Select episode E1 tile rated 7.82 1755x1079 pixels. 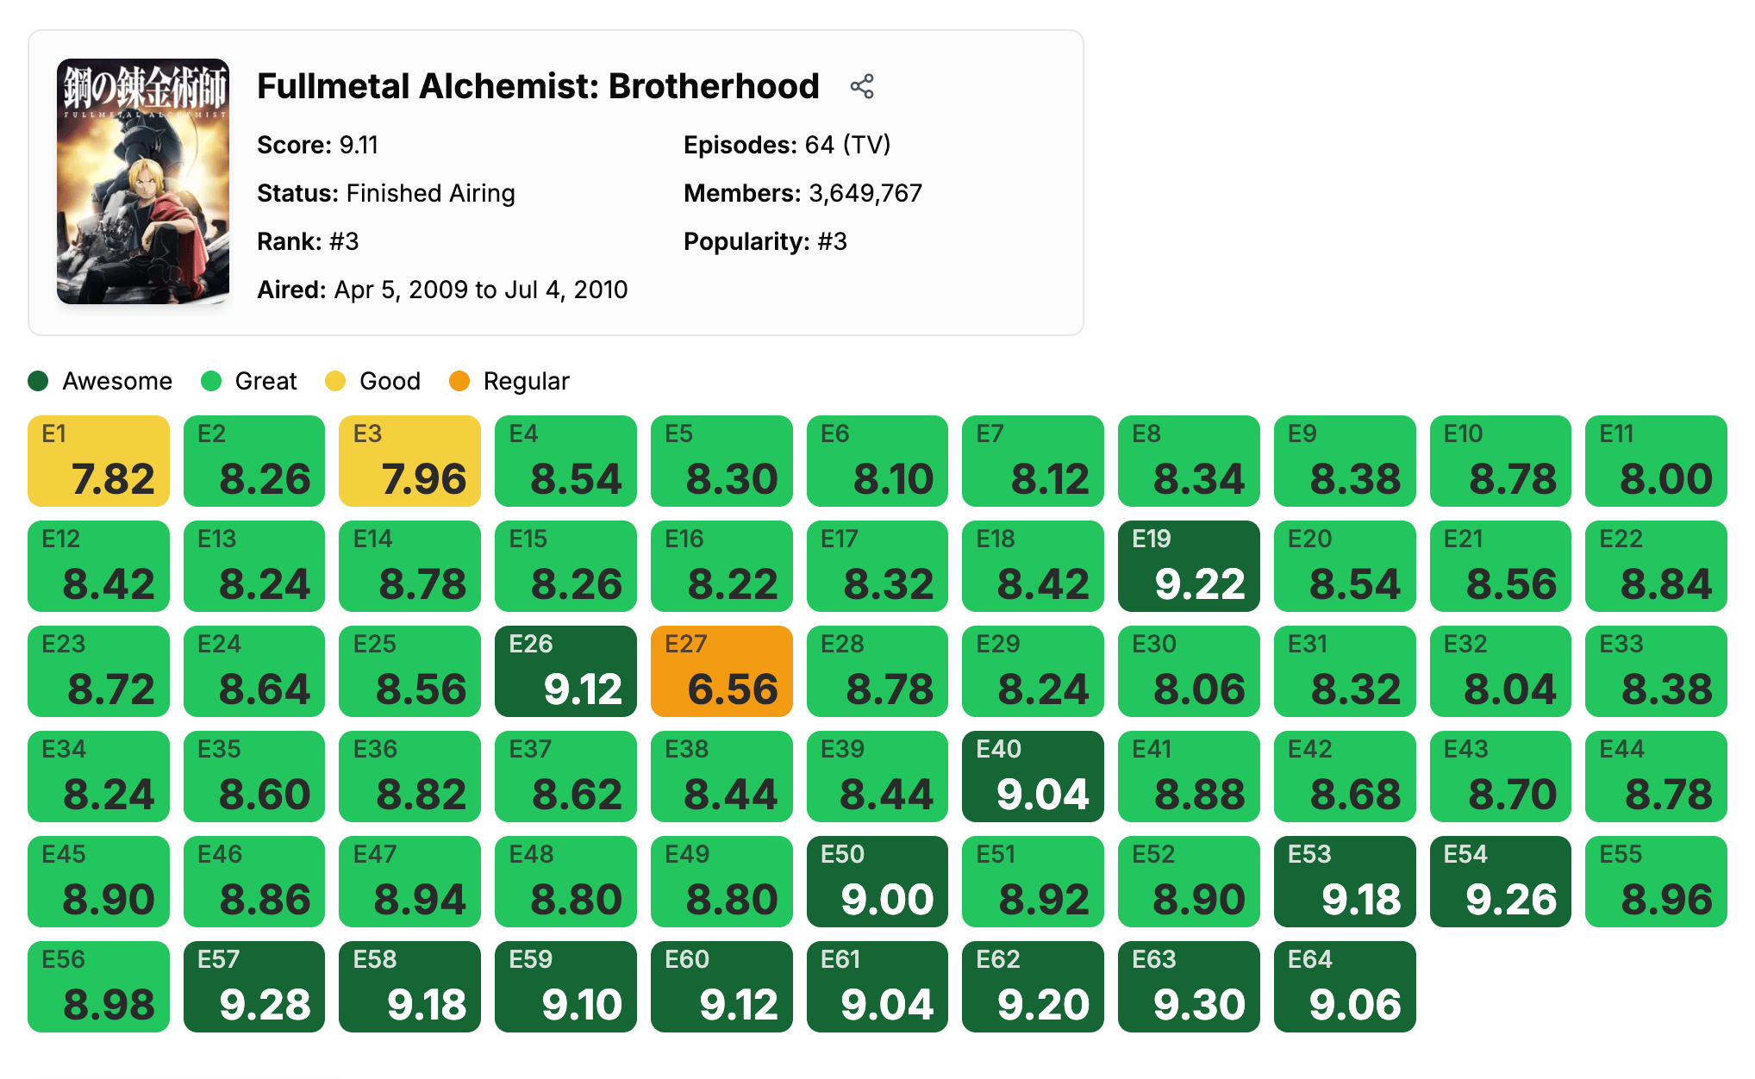pyautogui.click(x=98, y=461)
